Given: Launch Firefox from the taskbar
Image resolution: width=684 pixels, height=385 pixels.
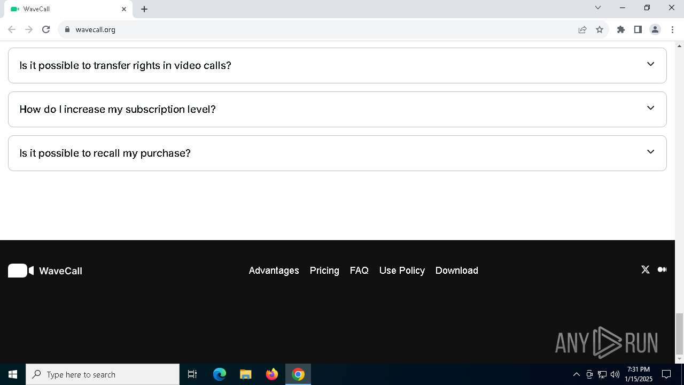Looking at the screenshot, I should [272, 374].
